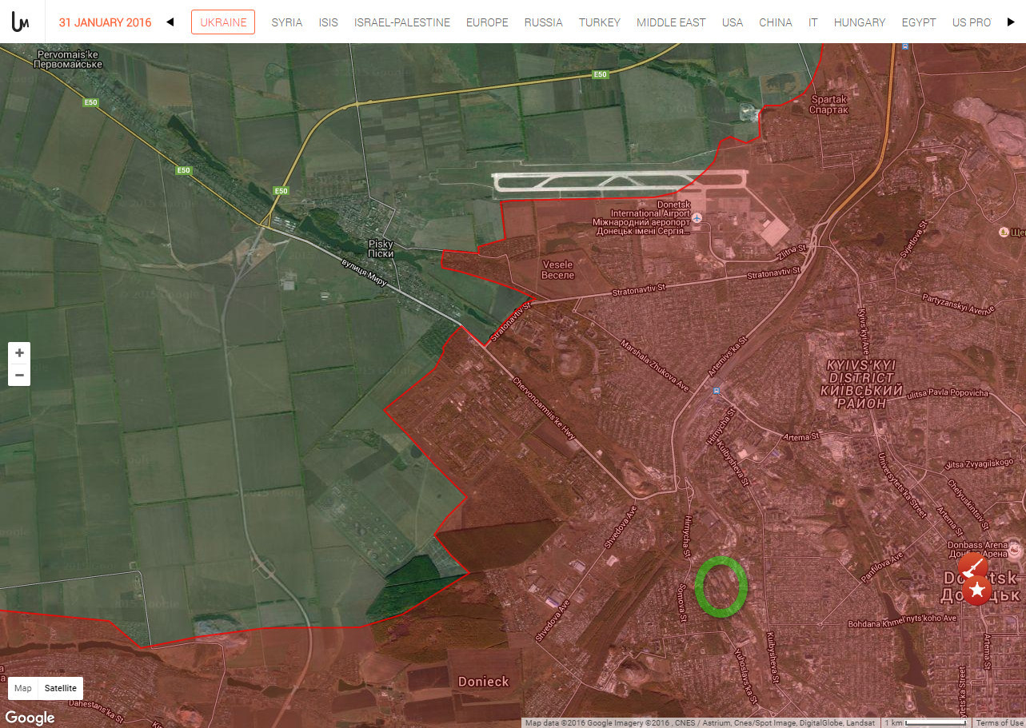This screenshot has width=1026, height=728.
Task: Open the Israel-Palestine region
Action: 402,22
